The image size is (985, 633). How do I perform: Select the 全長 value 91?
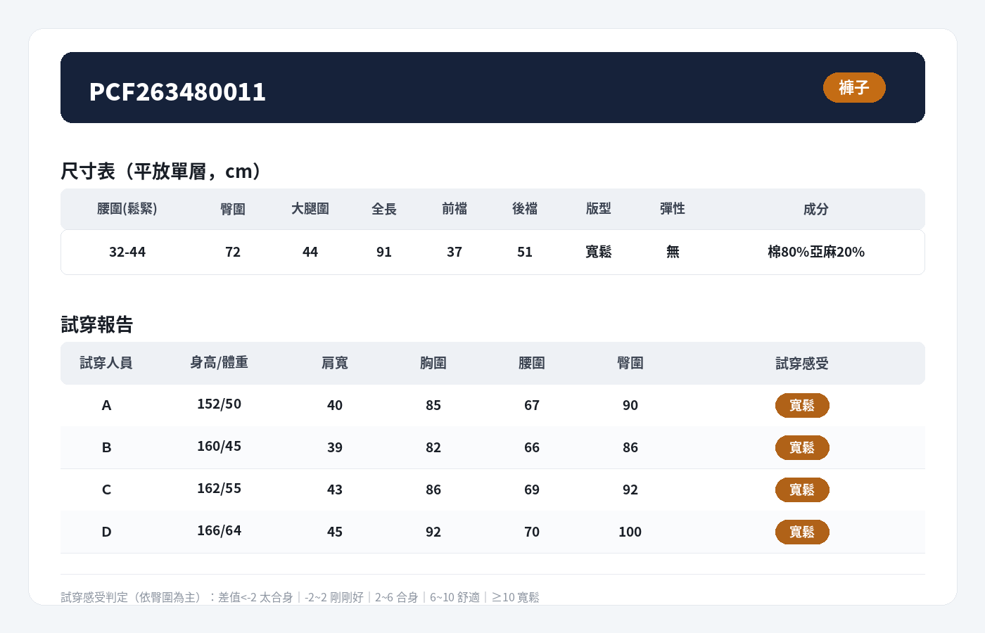tap(384, 252)
